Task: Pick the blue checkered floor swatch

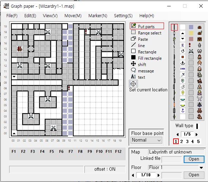Action: 191,27
